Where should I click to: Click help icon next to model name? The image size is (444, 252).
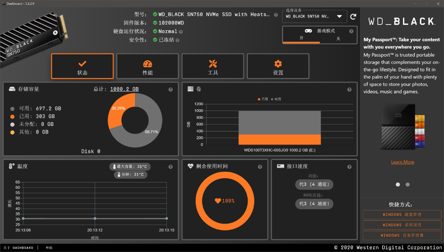(x=276, y=15)
